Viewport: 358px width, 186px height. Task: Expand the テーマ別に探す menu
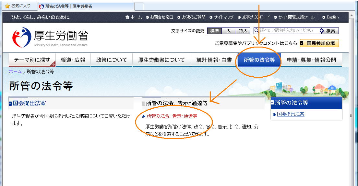tap(32, 60)
